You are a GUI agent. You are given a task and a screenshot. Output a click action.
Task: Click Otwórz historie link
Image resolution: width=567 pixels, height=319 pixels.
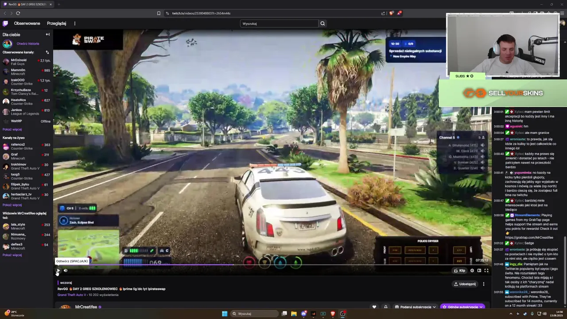(28, 43)
